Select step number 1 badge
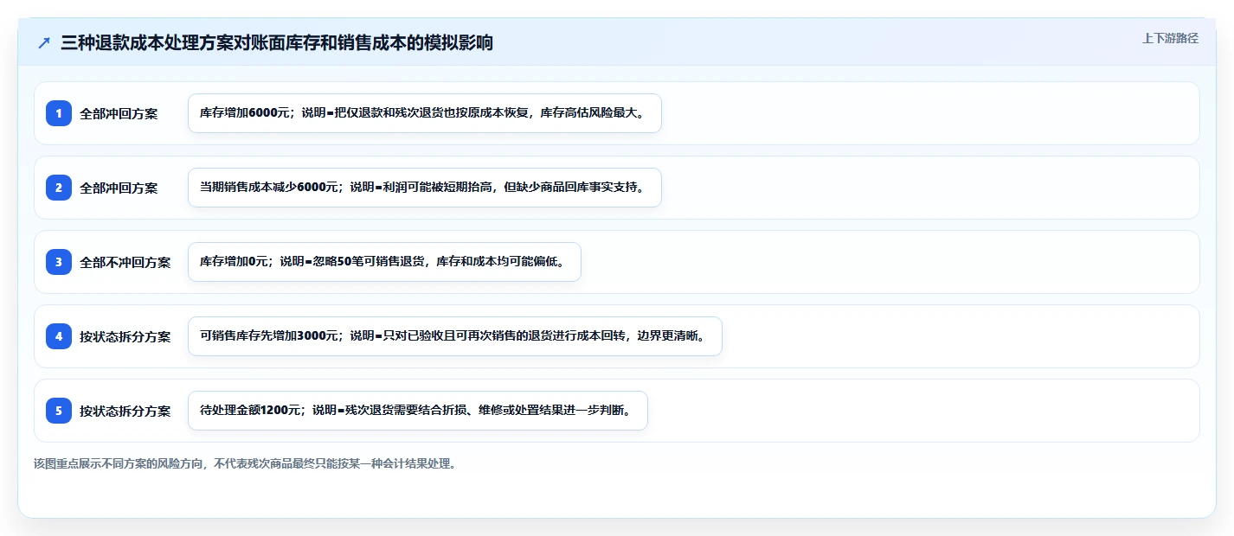Screen dimensions: 1234x536 click(x=59, y=113)
